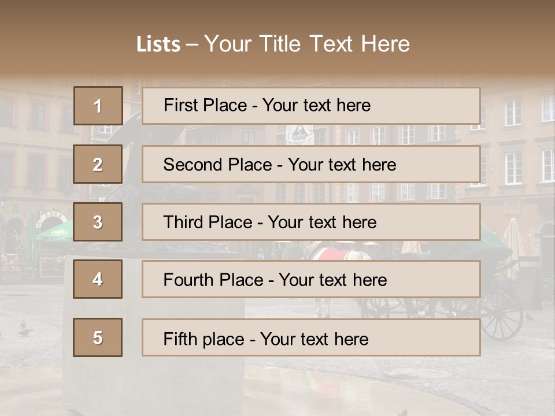Select the Third Place text bar

click(311, 222)
